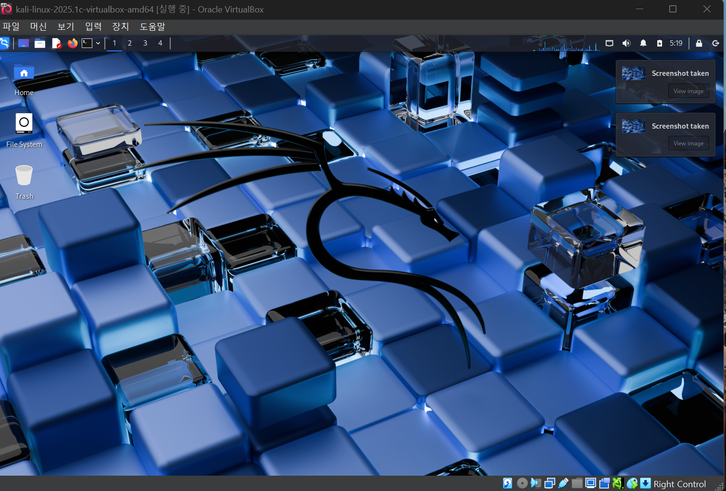The width and height of the screenshot is (726, 491).
Task: Open the 장치 menu in VirtualBox
Action: pyautogui.click(x=120, y=27)
